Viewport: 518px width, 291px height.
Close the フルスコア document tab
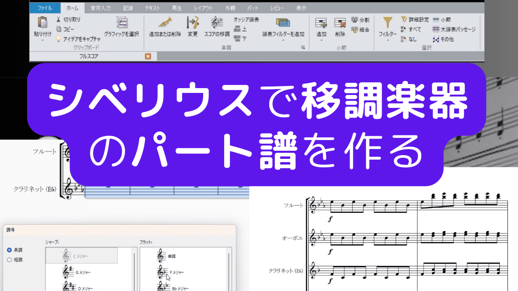tap(148, 57)
